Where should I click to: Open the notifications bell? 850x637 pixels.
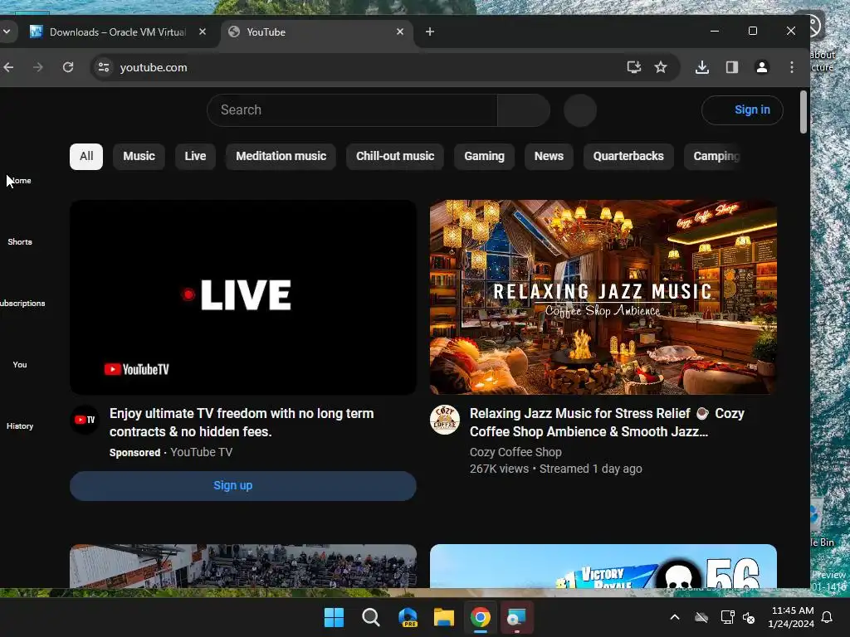(x=828, y=617)
